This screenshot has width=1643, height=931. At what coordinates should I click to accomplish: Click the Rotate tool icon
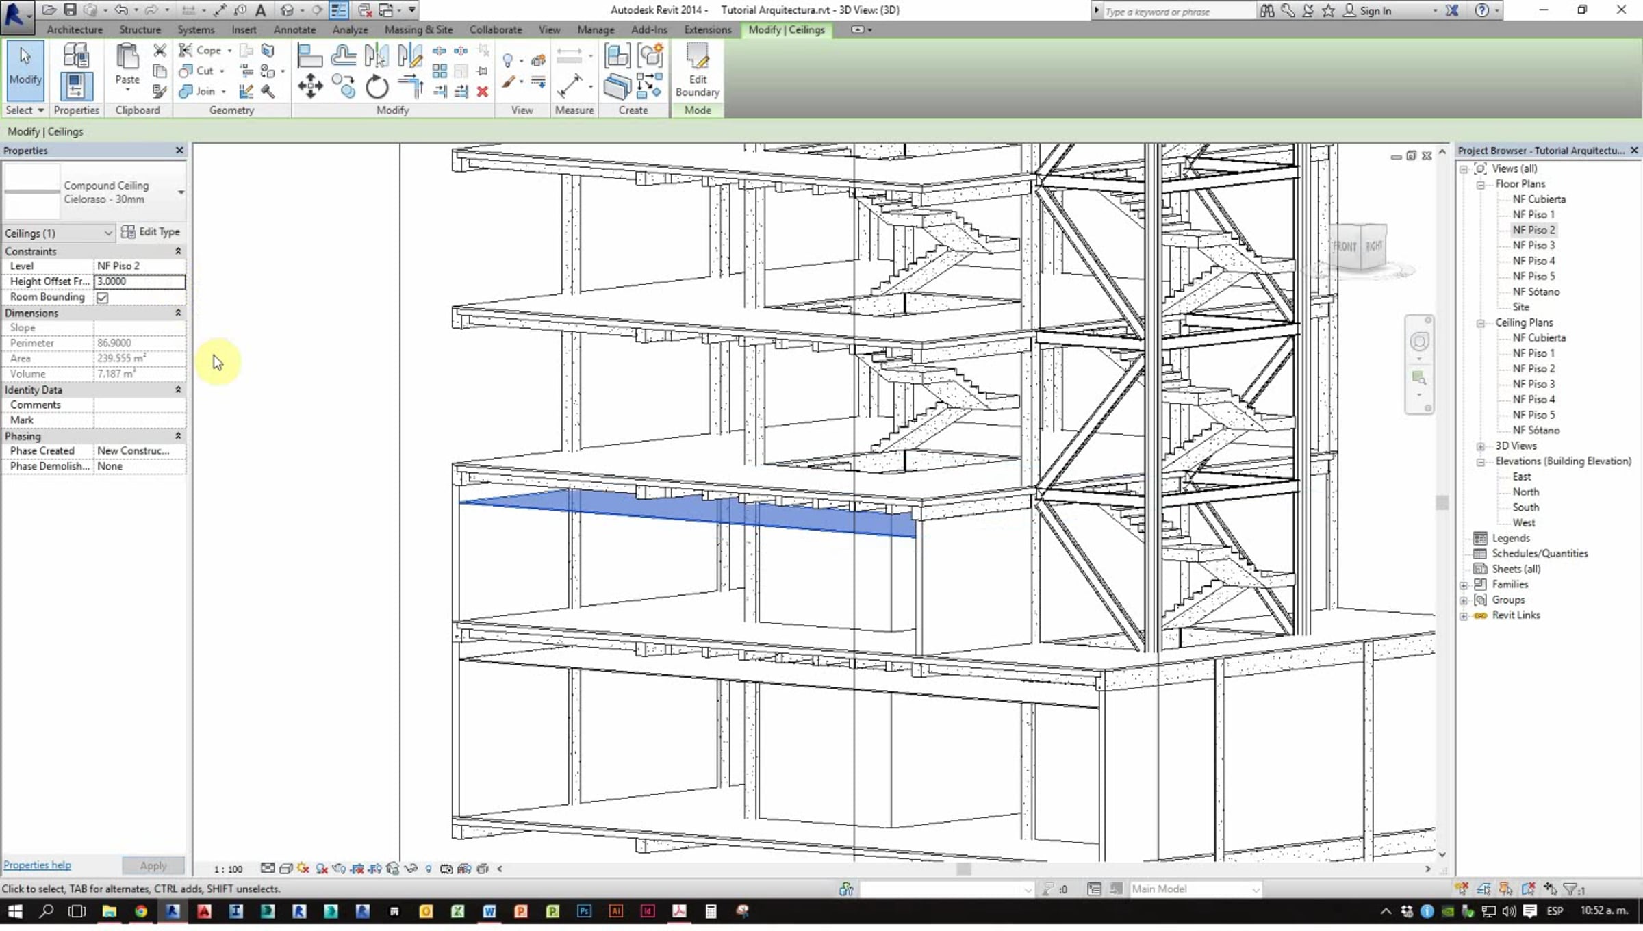point(377,88)
